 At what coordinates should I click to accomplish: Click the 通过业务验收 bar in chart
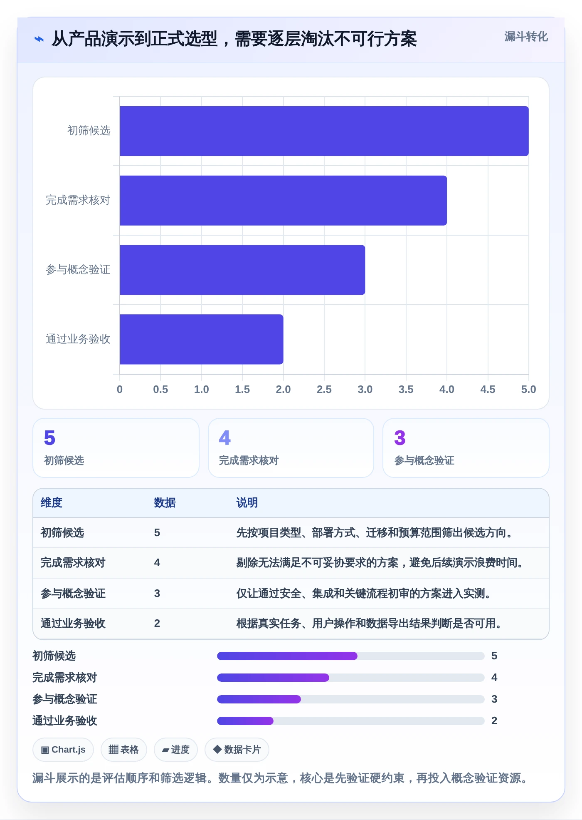(202, 339)
